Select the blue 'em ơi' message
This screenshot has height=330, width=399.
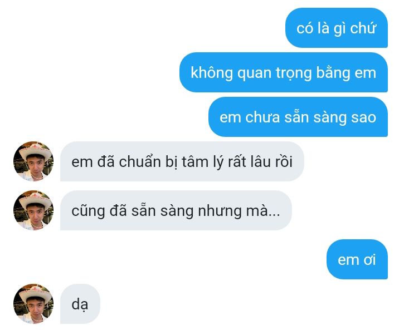357,259
